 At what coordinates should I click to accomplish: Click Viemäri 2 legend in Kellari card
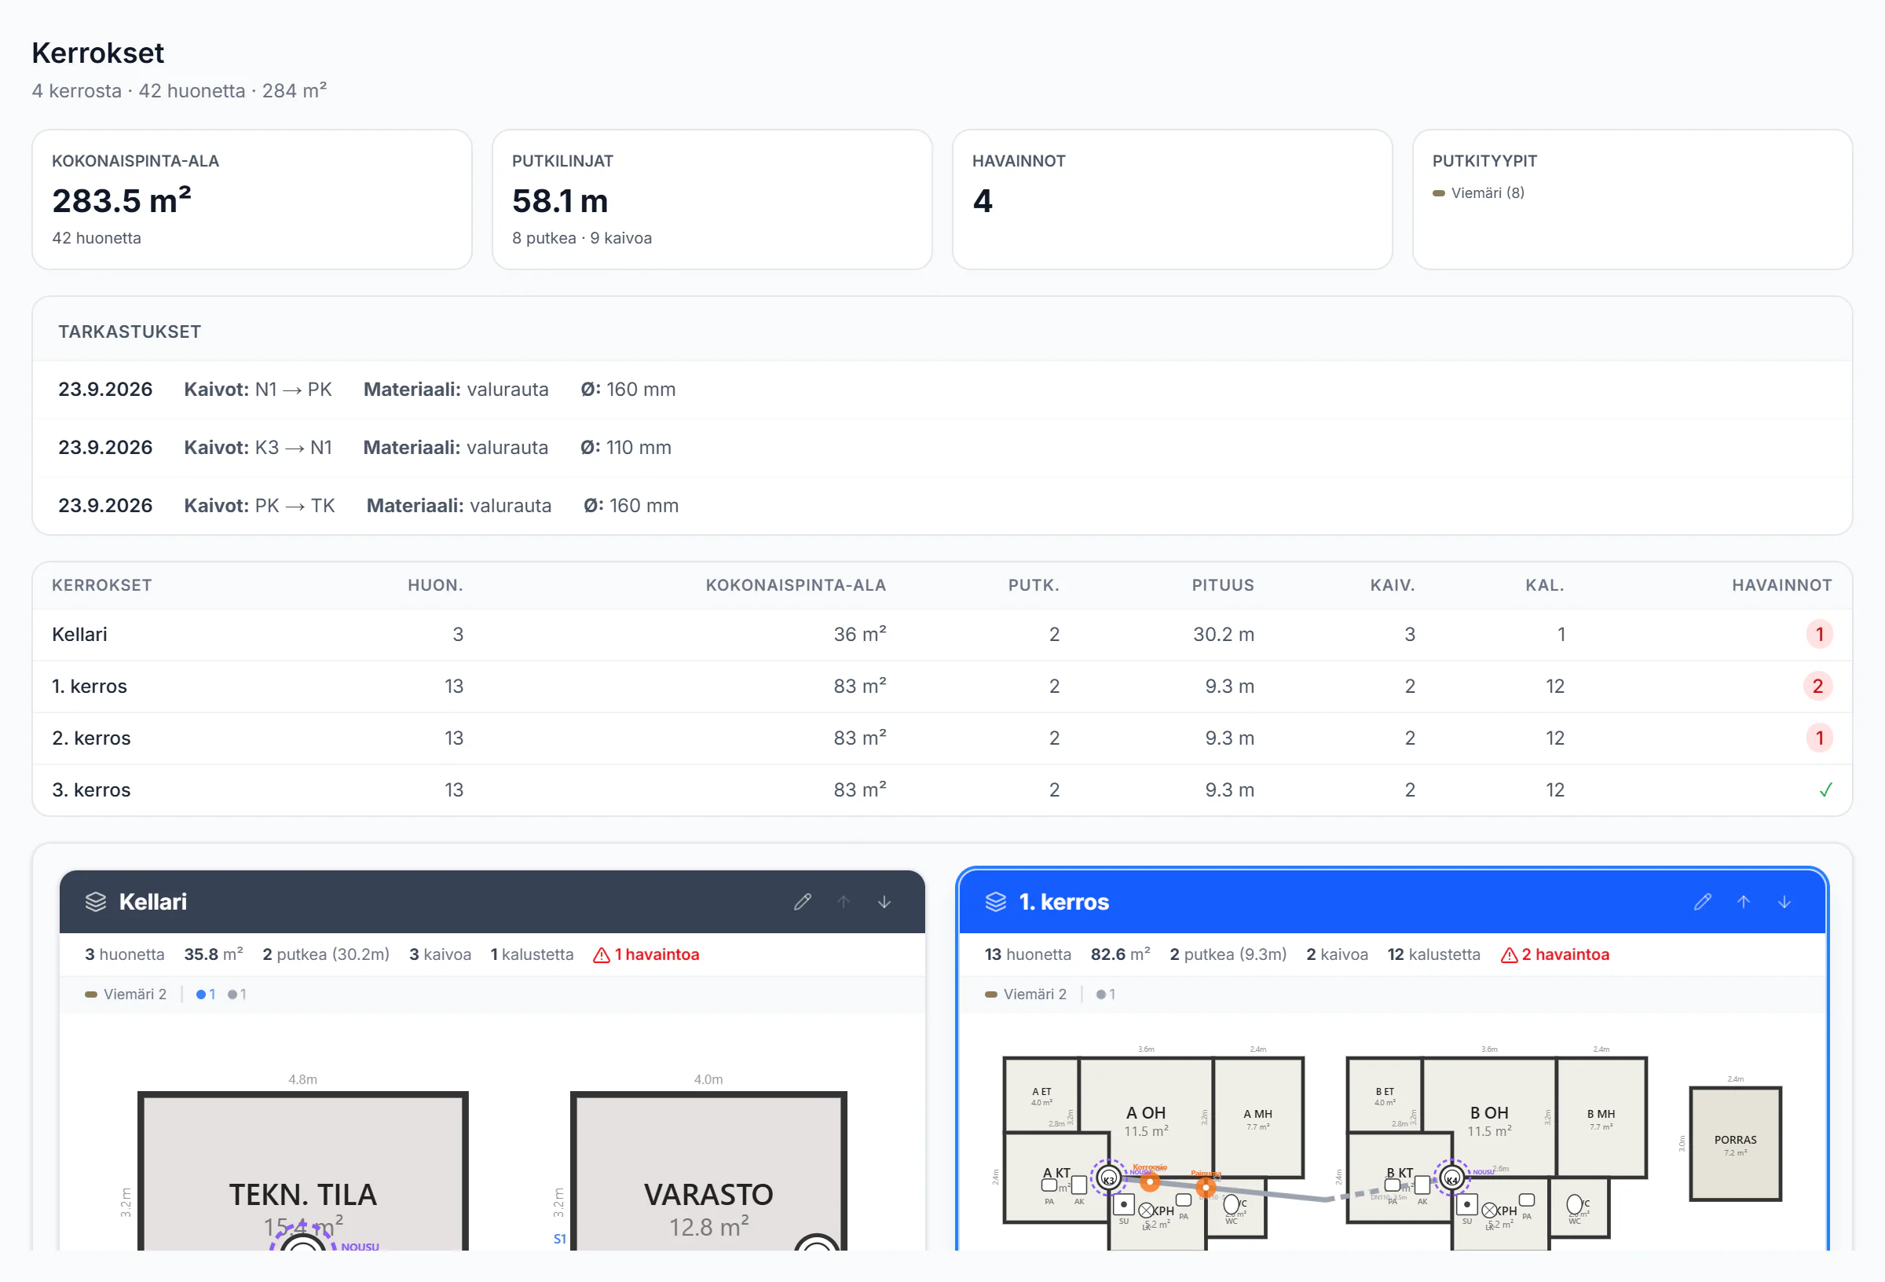tap(126, 994)
